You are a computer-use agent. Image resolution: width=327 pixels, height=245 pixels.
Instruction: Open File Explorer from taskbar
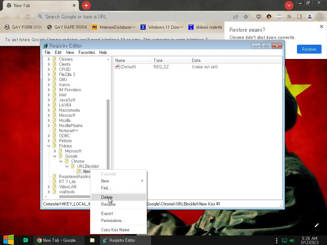click(x=92, y=240)
